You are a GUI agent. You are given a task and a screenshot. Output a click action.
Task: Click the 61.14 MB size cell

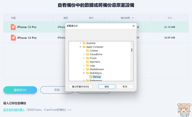click(170, 27)
